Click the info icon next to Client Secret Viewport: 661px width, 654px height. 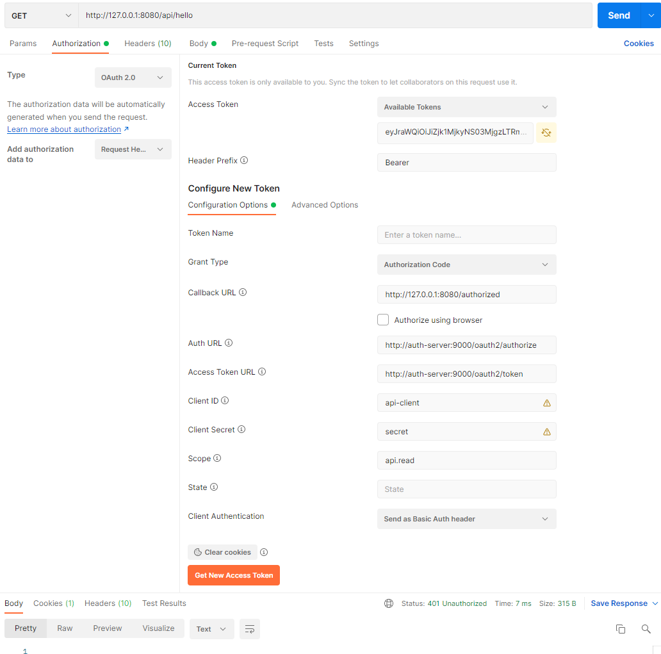point(241,429)
